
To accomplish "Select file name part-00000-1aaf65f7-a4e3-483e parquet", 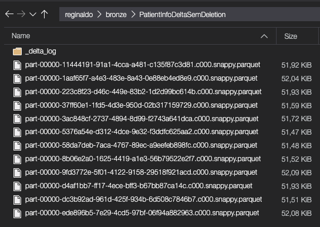I will click(142, 78).
